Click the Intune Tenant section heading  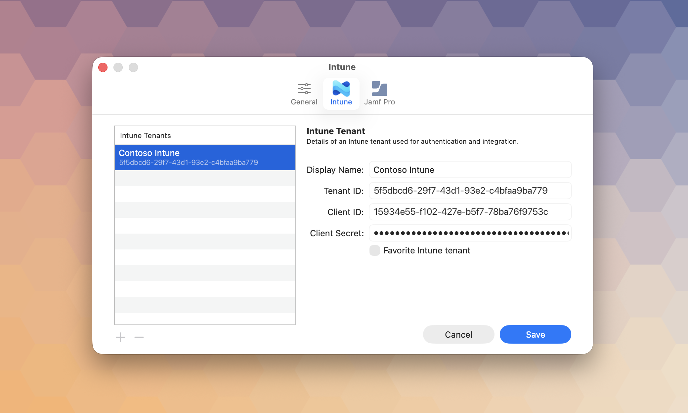(336, 131)
